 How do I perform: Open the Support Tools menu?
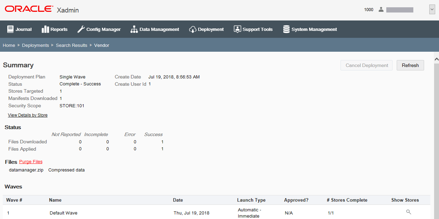(x=253, y=29)
